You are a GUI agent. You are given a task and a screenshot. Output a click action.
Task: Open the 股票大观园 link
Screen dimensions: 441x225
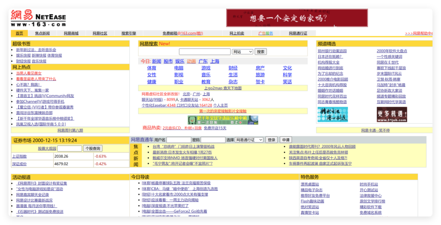47,148
